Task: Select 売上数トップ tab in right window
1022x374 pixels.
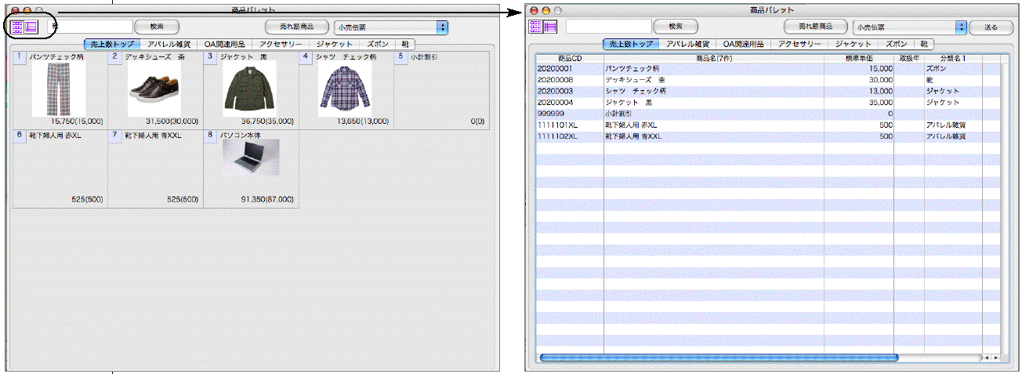Action: click(631, 45)
